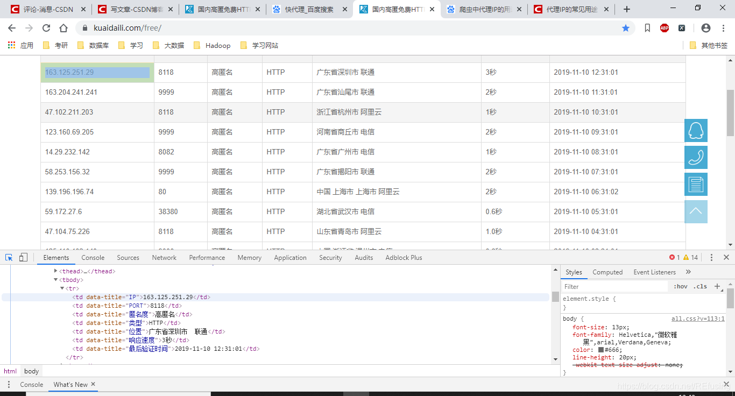
Task: Toggle the :hov element state panel
Action: 681,287
